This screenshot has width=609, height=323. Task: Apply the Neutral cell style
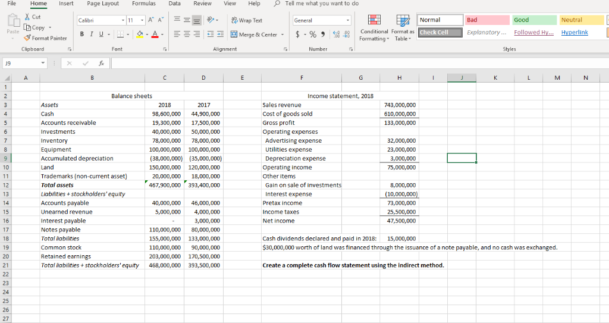click(582, 20)
